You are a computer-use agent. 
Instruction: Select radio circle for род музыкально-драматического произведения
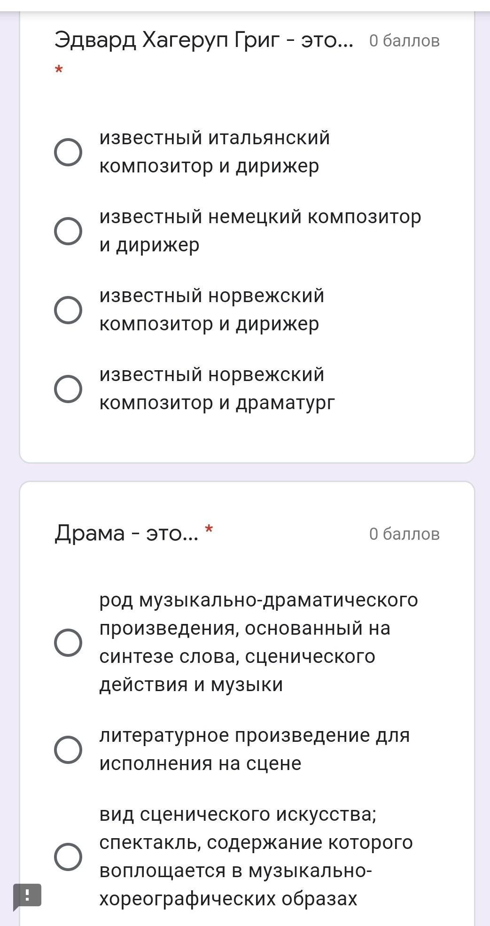pyautogui.click(x=68, y=642)
